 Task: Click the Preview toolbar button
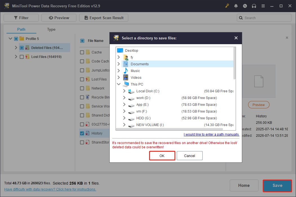tap(59, 18)
